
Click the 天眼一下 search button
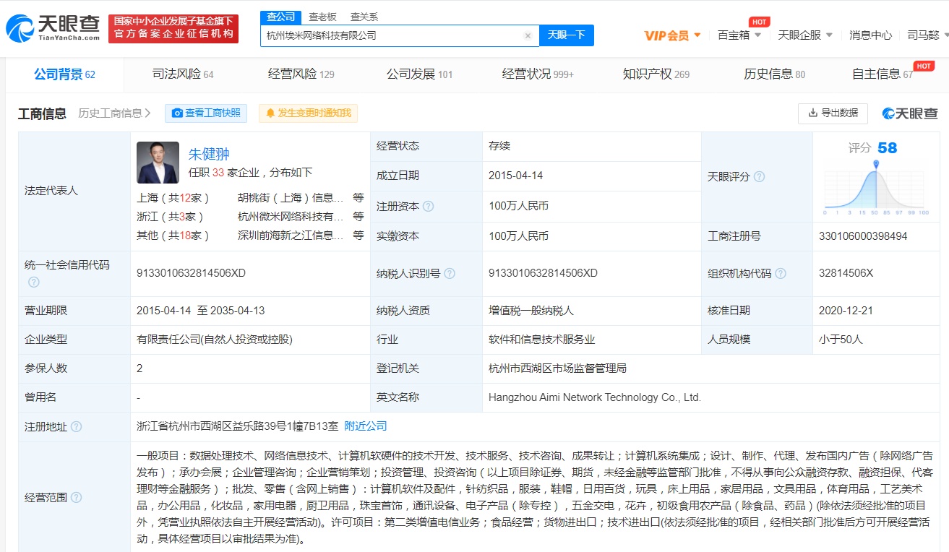(567, 35)
